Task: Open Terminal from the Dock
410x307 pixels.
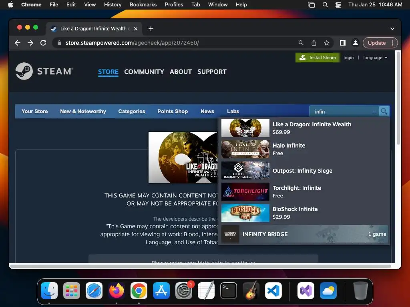Action: pyautogui.click(x=229, y=290)
